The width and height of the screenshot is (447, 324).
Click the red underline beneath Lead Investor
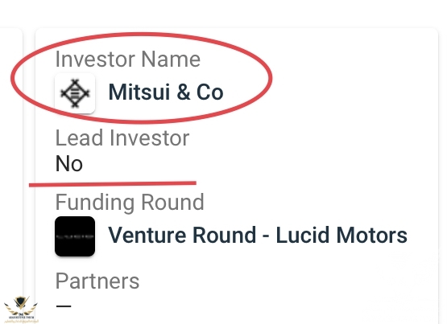(x=113, y=184)
